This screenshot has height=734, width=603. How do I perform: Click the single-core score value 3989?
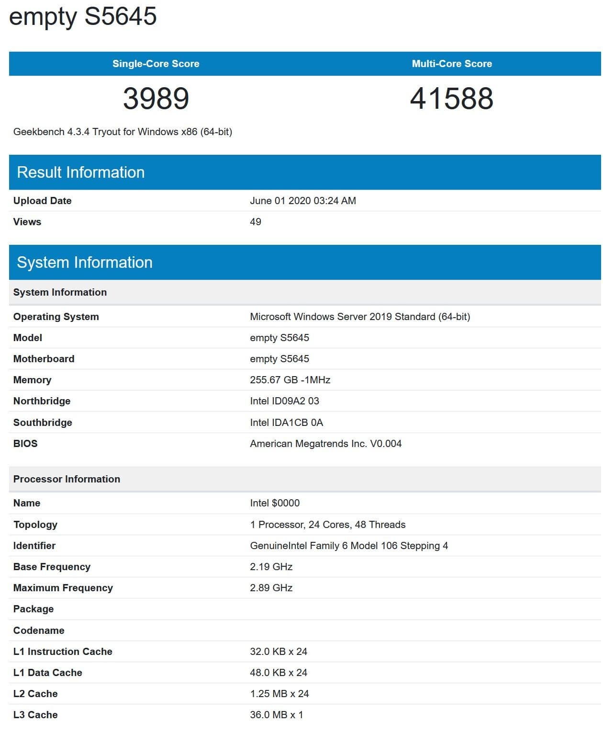click(156, 98)
